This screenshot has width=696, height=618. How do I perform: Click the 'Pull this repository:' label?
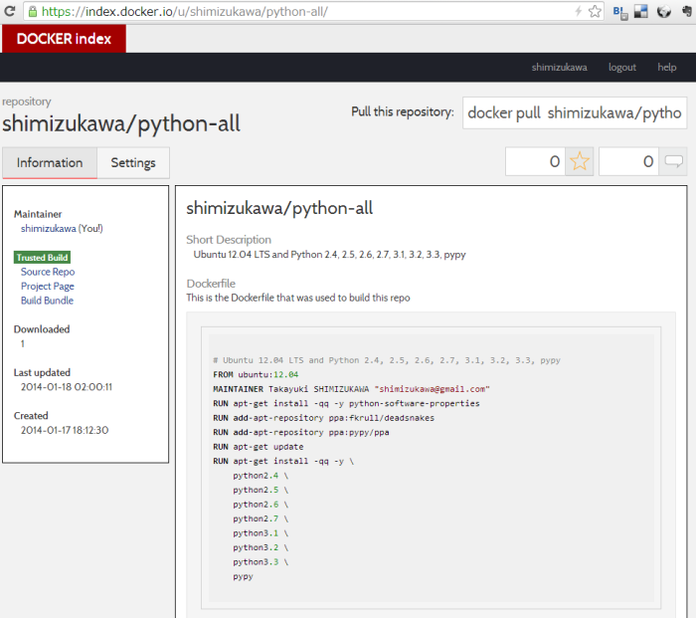click(x=403, y=111)
